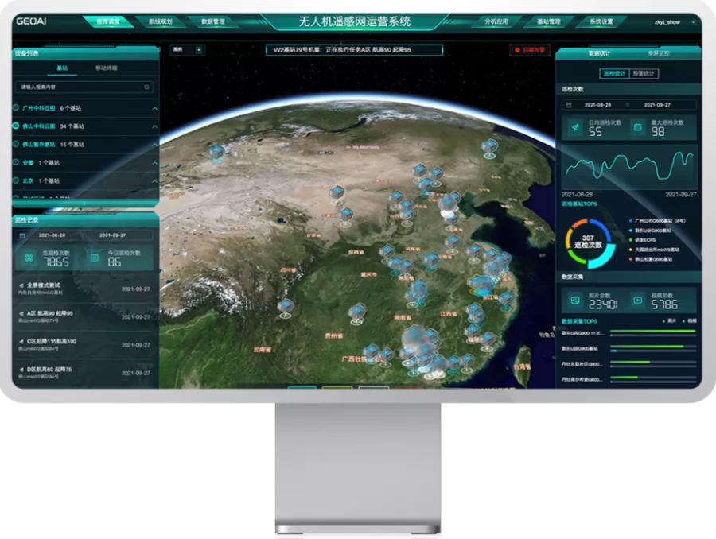Image resolution: width=716 pixels, height=539 pixels.
Task: Click the 巡检次数 line chart
Action: click(x=629, y=167)
